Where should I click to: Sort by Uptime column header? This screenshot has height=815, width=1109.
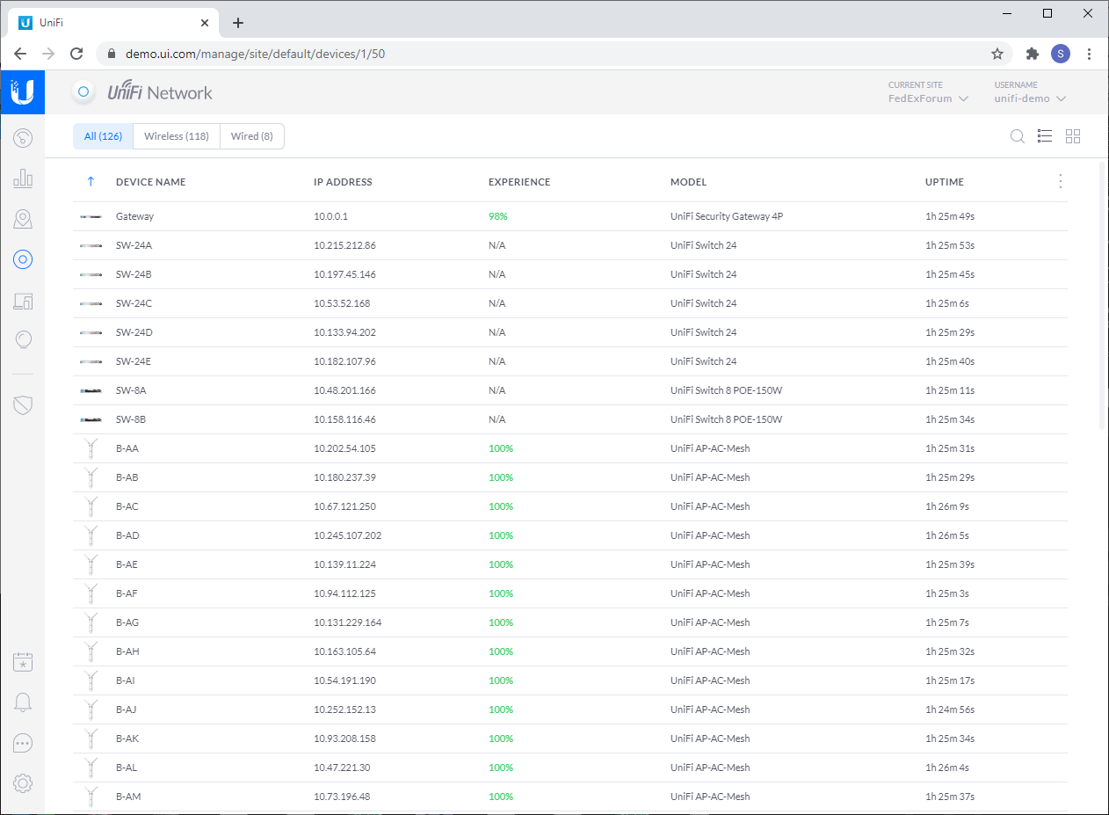(945, 182)
